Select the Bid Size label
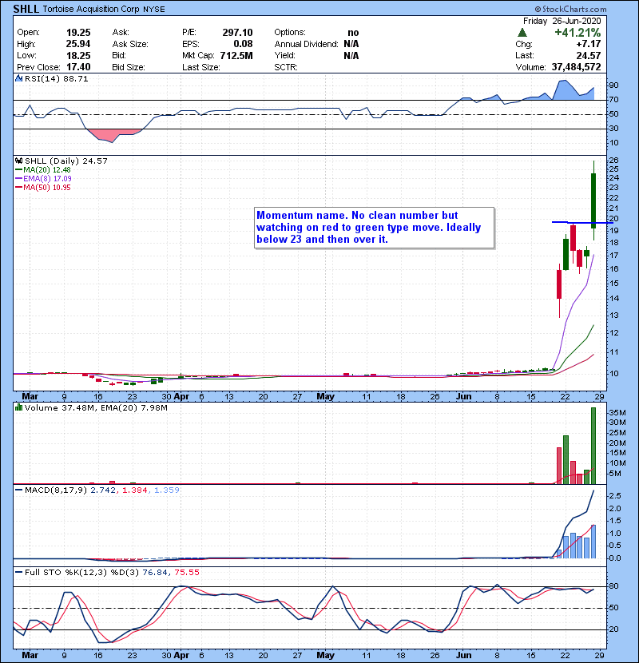The width and height of the screenshot is (639, 663). point(129,67)
